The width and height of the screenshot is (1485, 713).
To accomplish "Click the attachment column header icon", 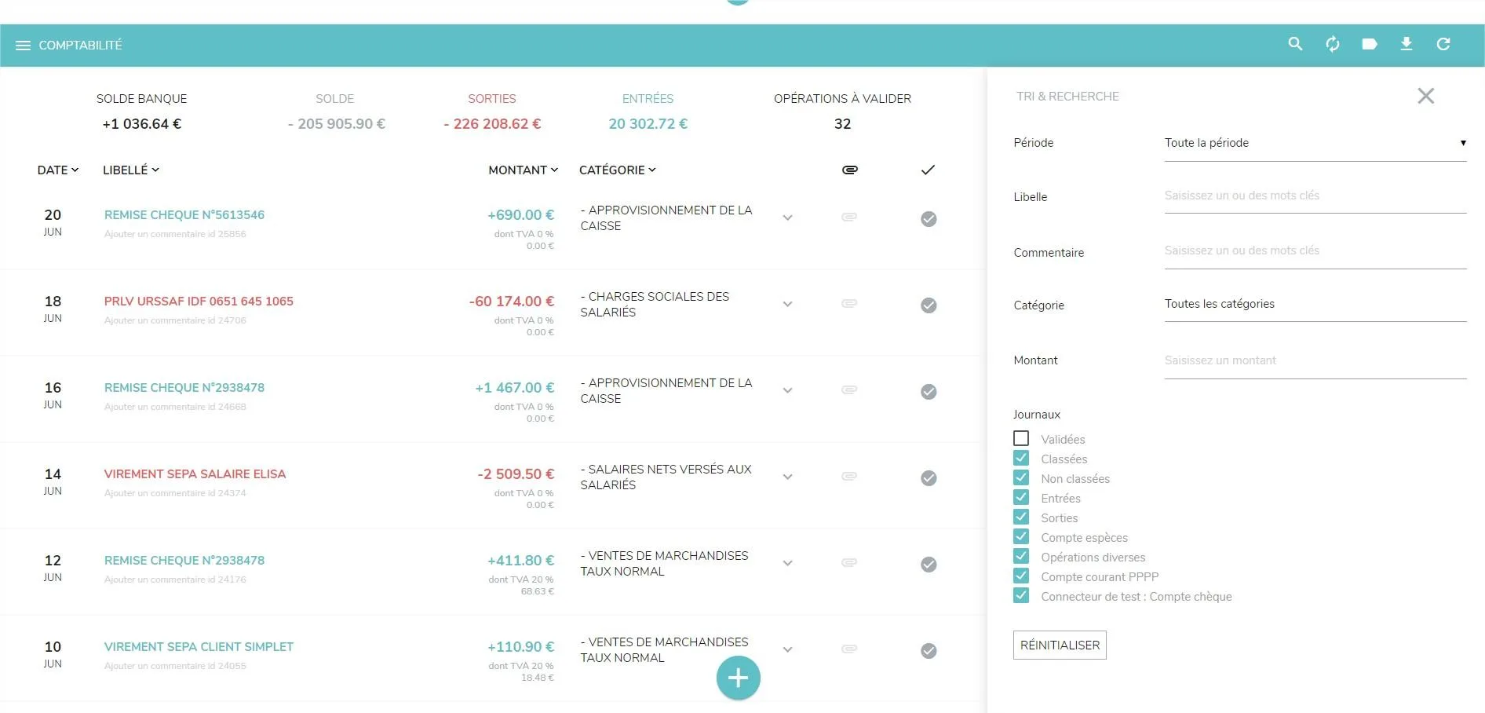I will click(849, 170).
